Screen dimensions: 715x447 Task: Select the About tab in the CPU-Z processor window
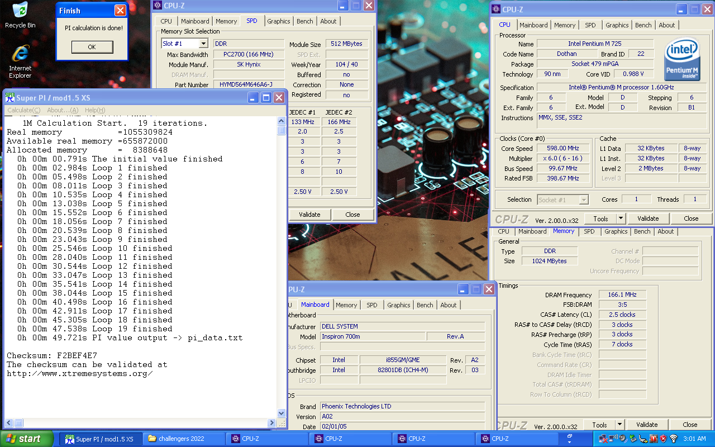(666, 25)
